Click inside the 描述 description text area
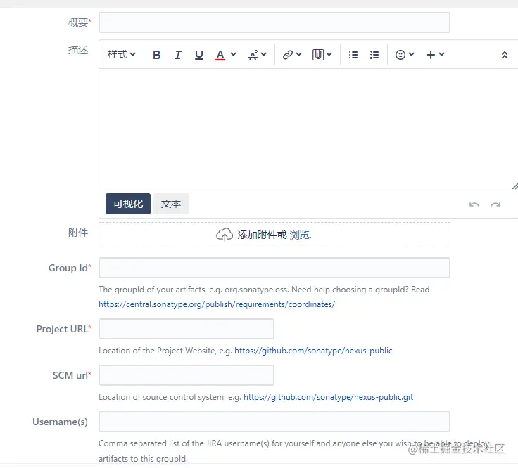 [308, 129]
